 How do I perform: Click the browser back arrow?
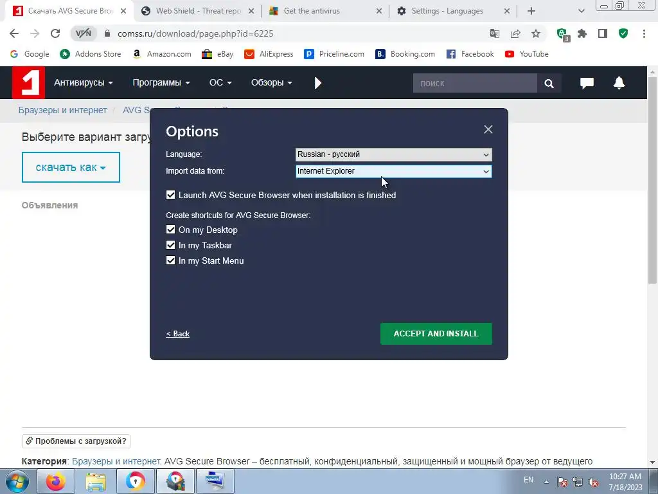pyautogui.click(x=14, y=33)
